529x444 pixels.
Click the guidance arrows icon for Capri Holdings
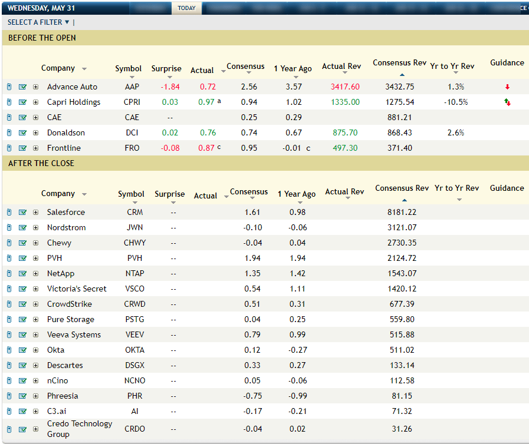pos(507,102)
